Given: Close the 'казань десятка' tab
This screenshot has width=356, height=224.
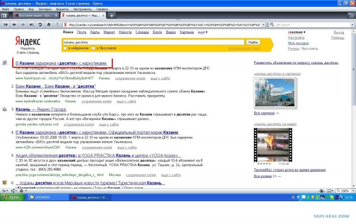Looking at the screenshot, I should 103,16.
